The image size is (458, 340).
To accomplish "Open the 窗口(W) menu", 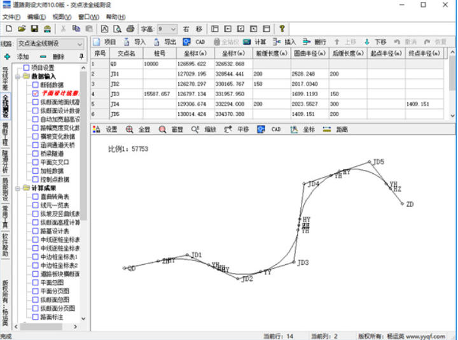I will tap(89, 17).
